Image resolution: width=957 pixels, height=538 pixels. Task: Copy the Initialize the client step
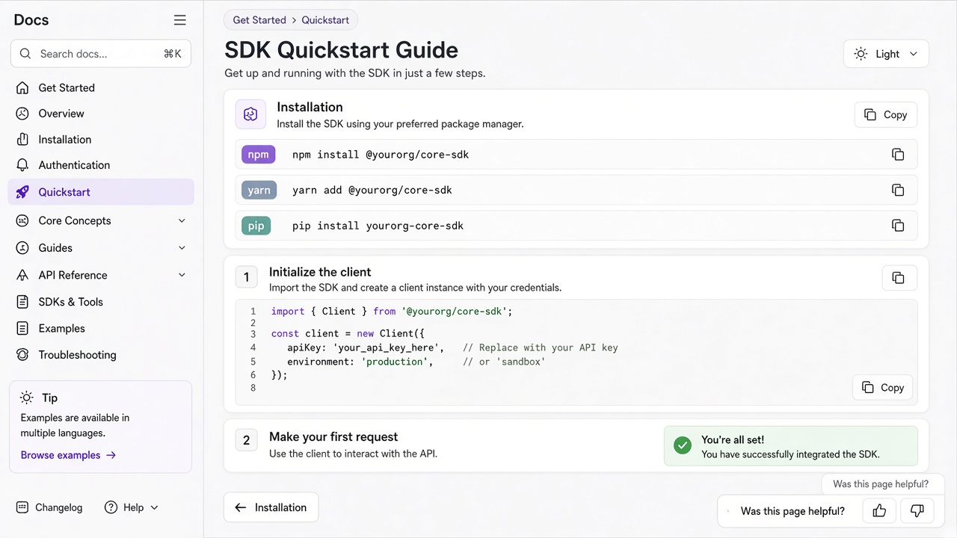pyautogui.click(x=899, y=278)
